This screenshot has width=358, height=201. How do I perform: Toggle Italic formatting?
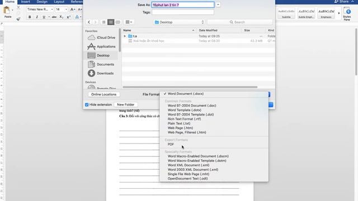[x=37, y=17]
